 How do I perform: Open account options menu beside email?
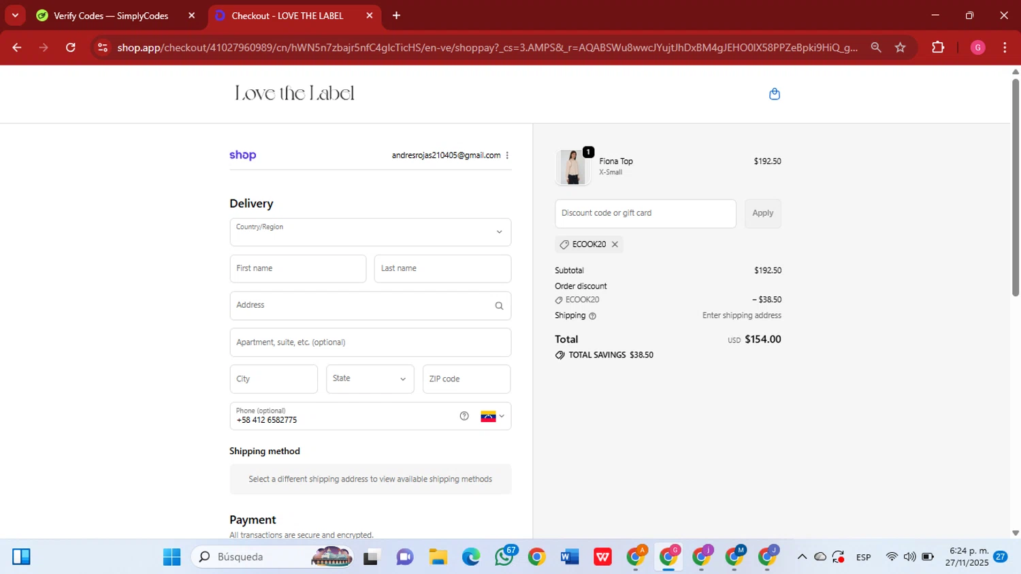(507, 155)
